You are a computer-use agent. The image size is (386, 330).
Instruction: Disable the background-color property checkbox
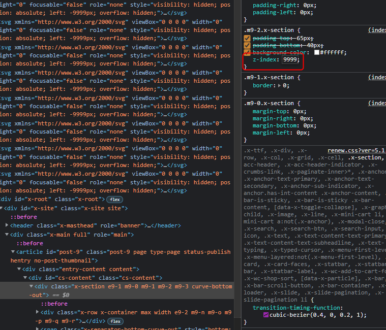[x=247, y=53]
